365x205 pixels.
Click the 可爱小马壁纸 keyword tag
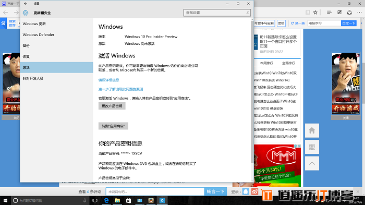[264, 23]
